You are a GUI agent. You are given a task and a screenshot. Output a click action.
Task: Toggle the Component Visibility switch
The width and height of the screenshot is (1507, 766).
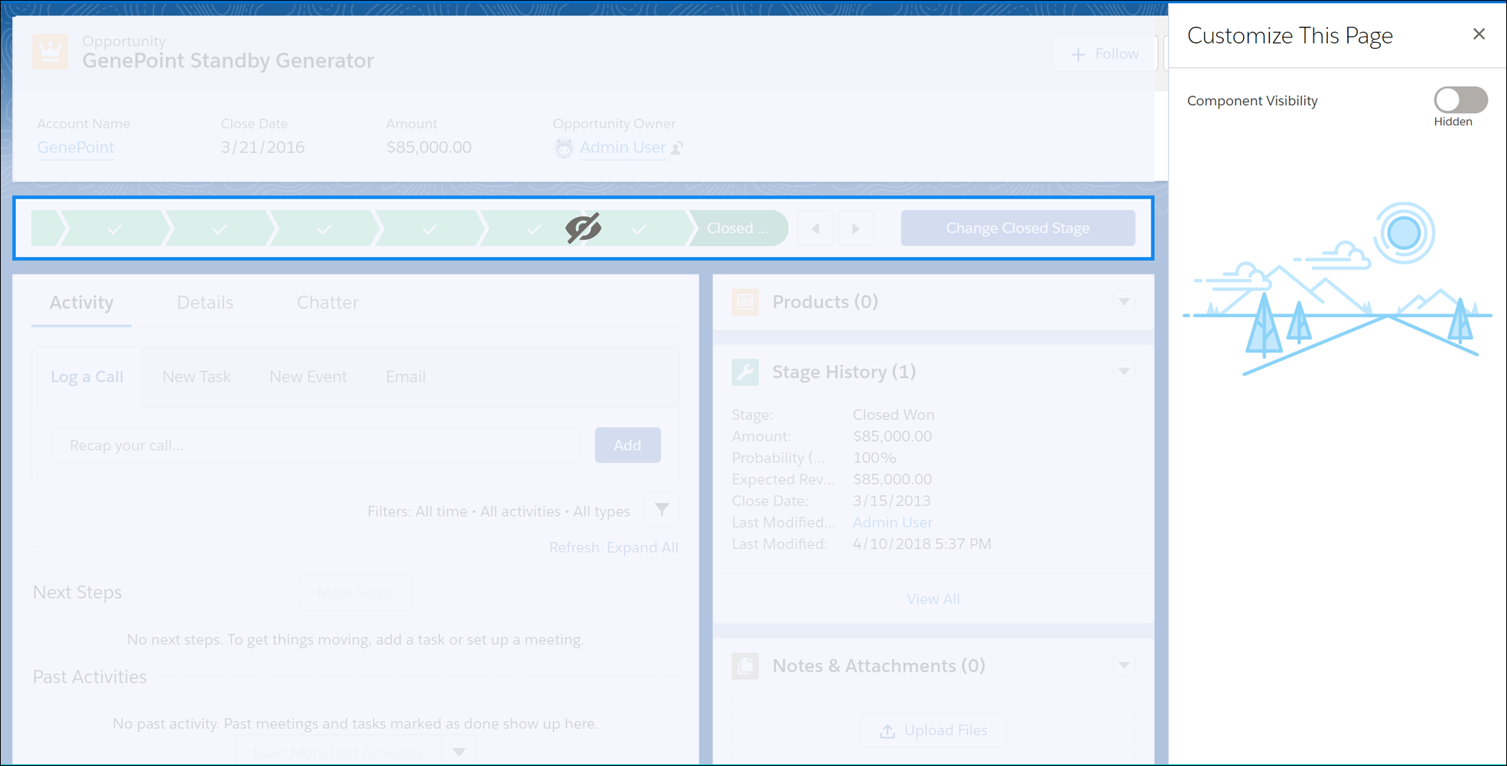1460,100
